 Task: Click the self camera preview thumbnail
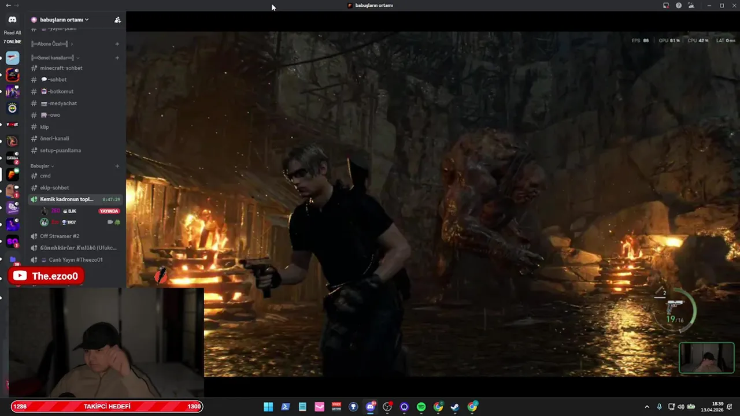point(706,358)
